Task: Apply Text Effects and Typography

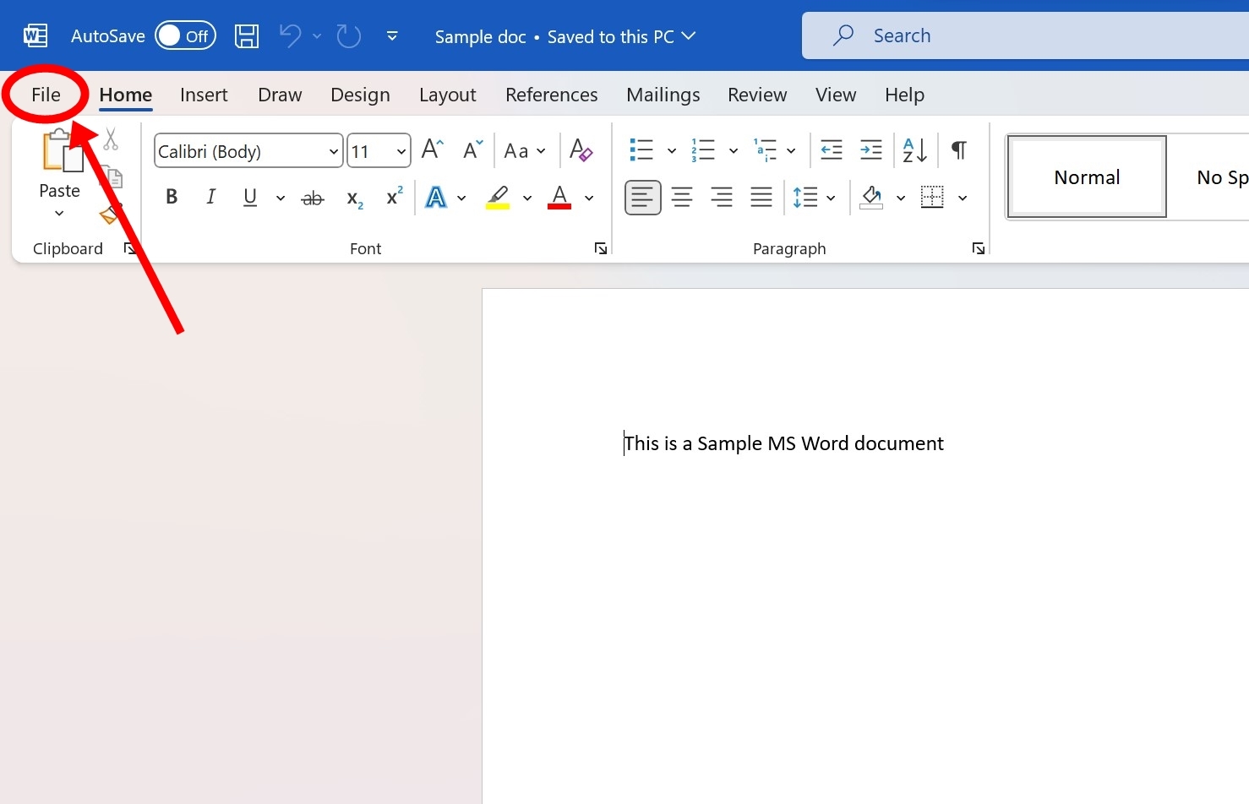Action: click(436, 198)
